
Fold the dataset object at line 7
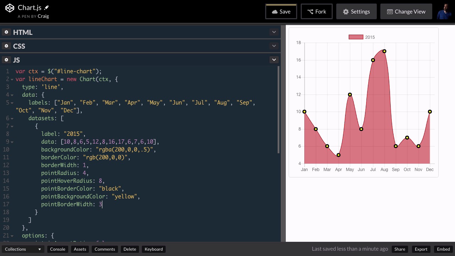(x=12, y=126)
